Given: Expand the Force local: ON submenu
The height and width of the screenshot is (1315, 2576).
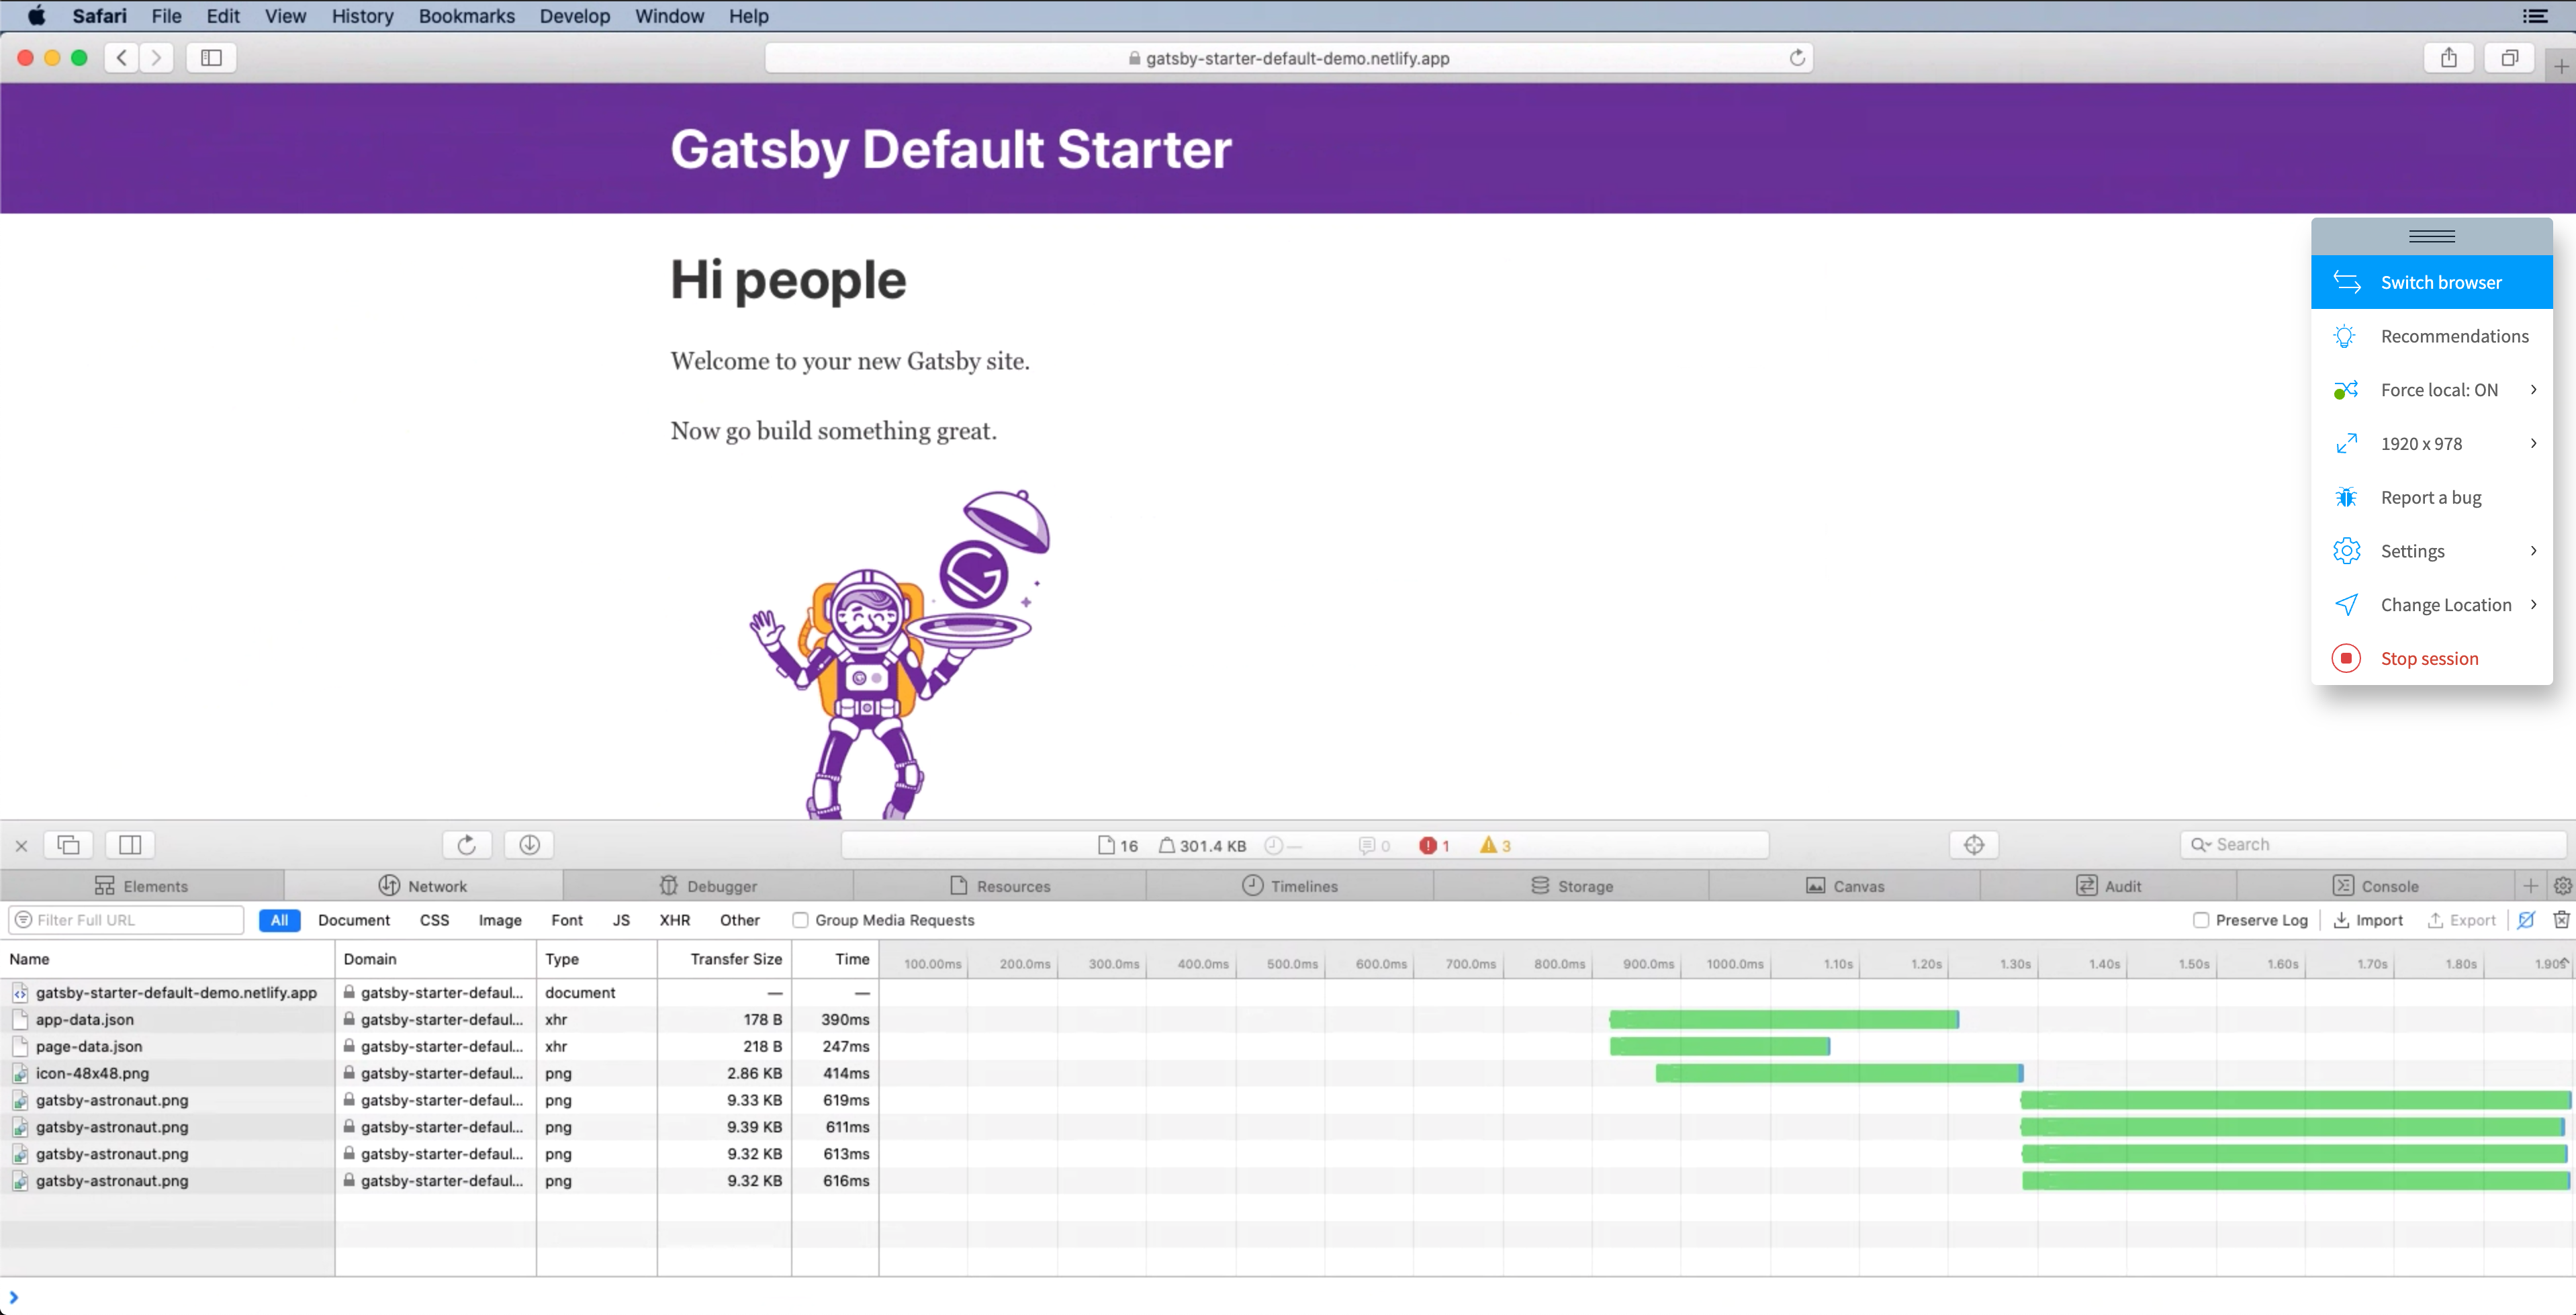Looking at the screenshot, I should pyautogui.click(x=2533, y=390).
